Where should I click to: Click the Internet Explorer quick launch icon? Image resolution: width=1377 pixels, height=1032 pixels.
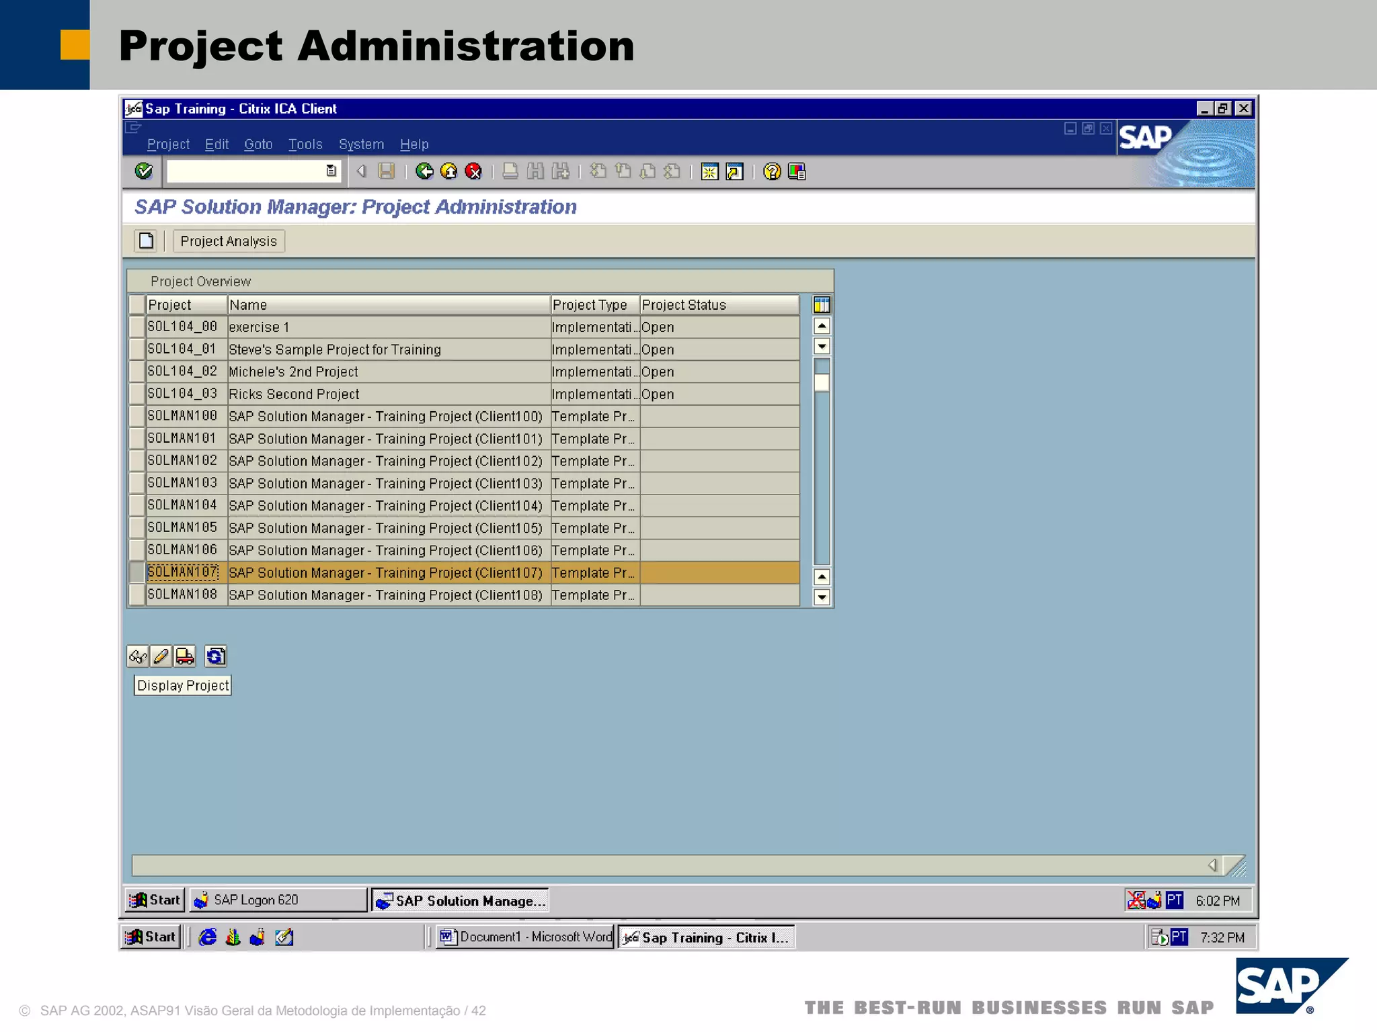(208, 937)
